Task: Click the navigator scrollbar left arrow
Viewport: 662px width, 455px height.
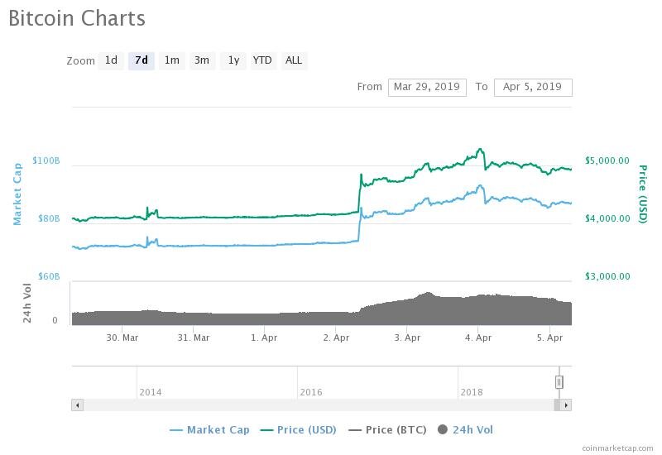Action: click(x=77, y=405)
